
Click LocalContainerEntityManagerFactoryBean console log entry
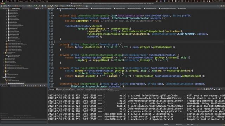point(155,106)
